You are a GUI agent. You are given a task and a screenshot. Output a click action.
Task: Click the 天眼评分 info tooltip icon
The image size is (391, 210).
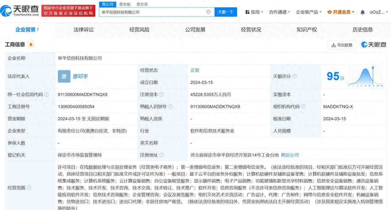(294, 76)
